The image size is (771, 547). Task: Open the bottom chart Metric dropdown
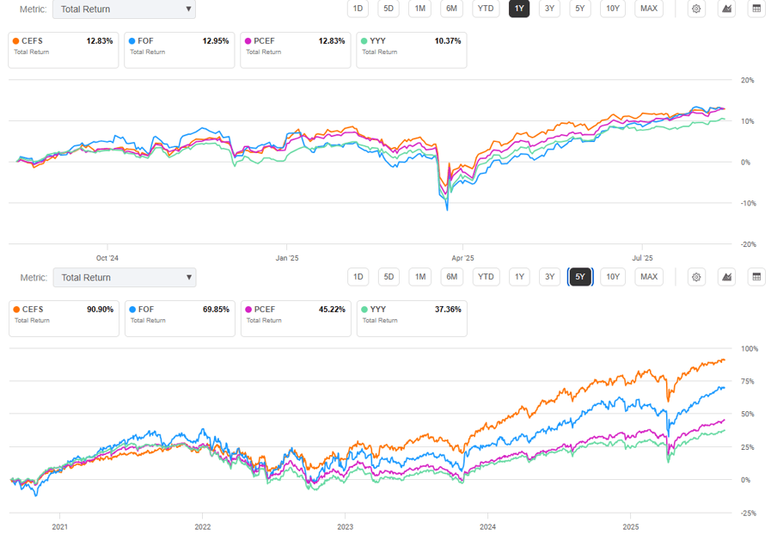point(124,277)
